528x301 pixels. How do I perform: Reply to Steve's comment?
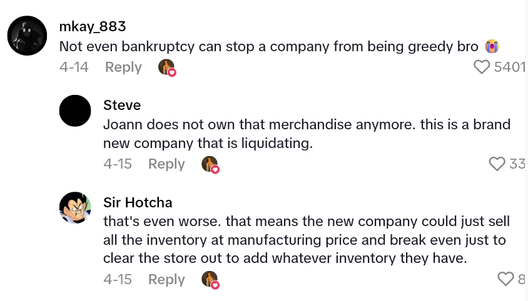[166, 164]
